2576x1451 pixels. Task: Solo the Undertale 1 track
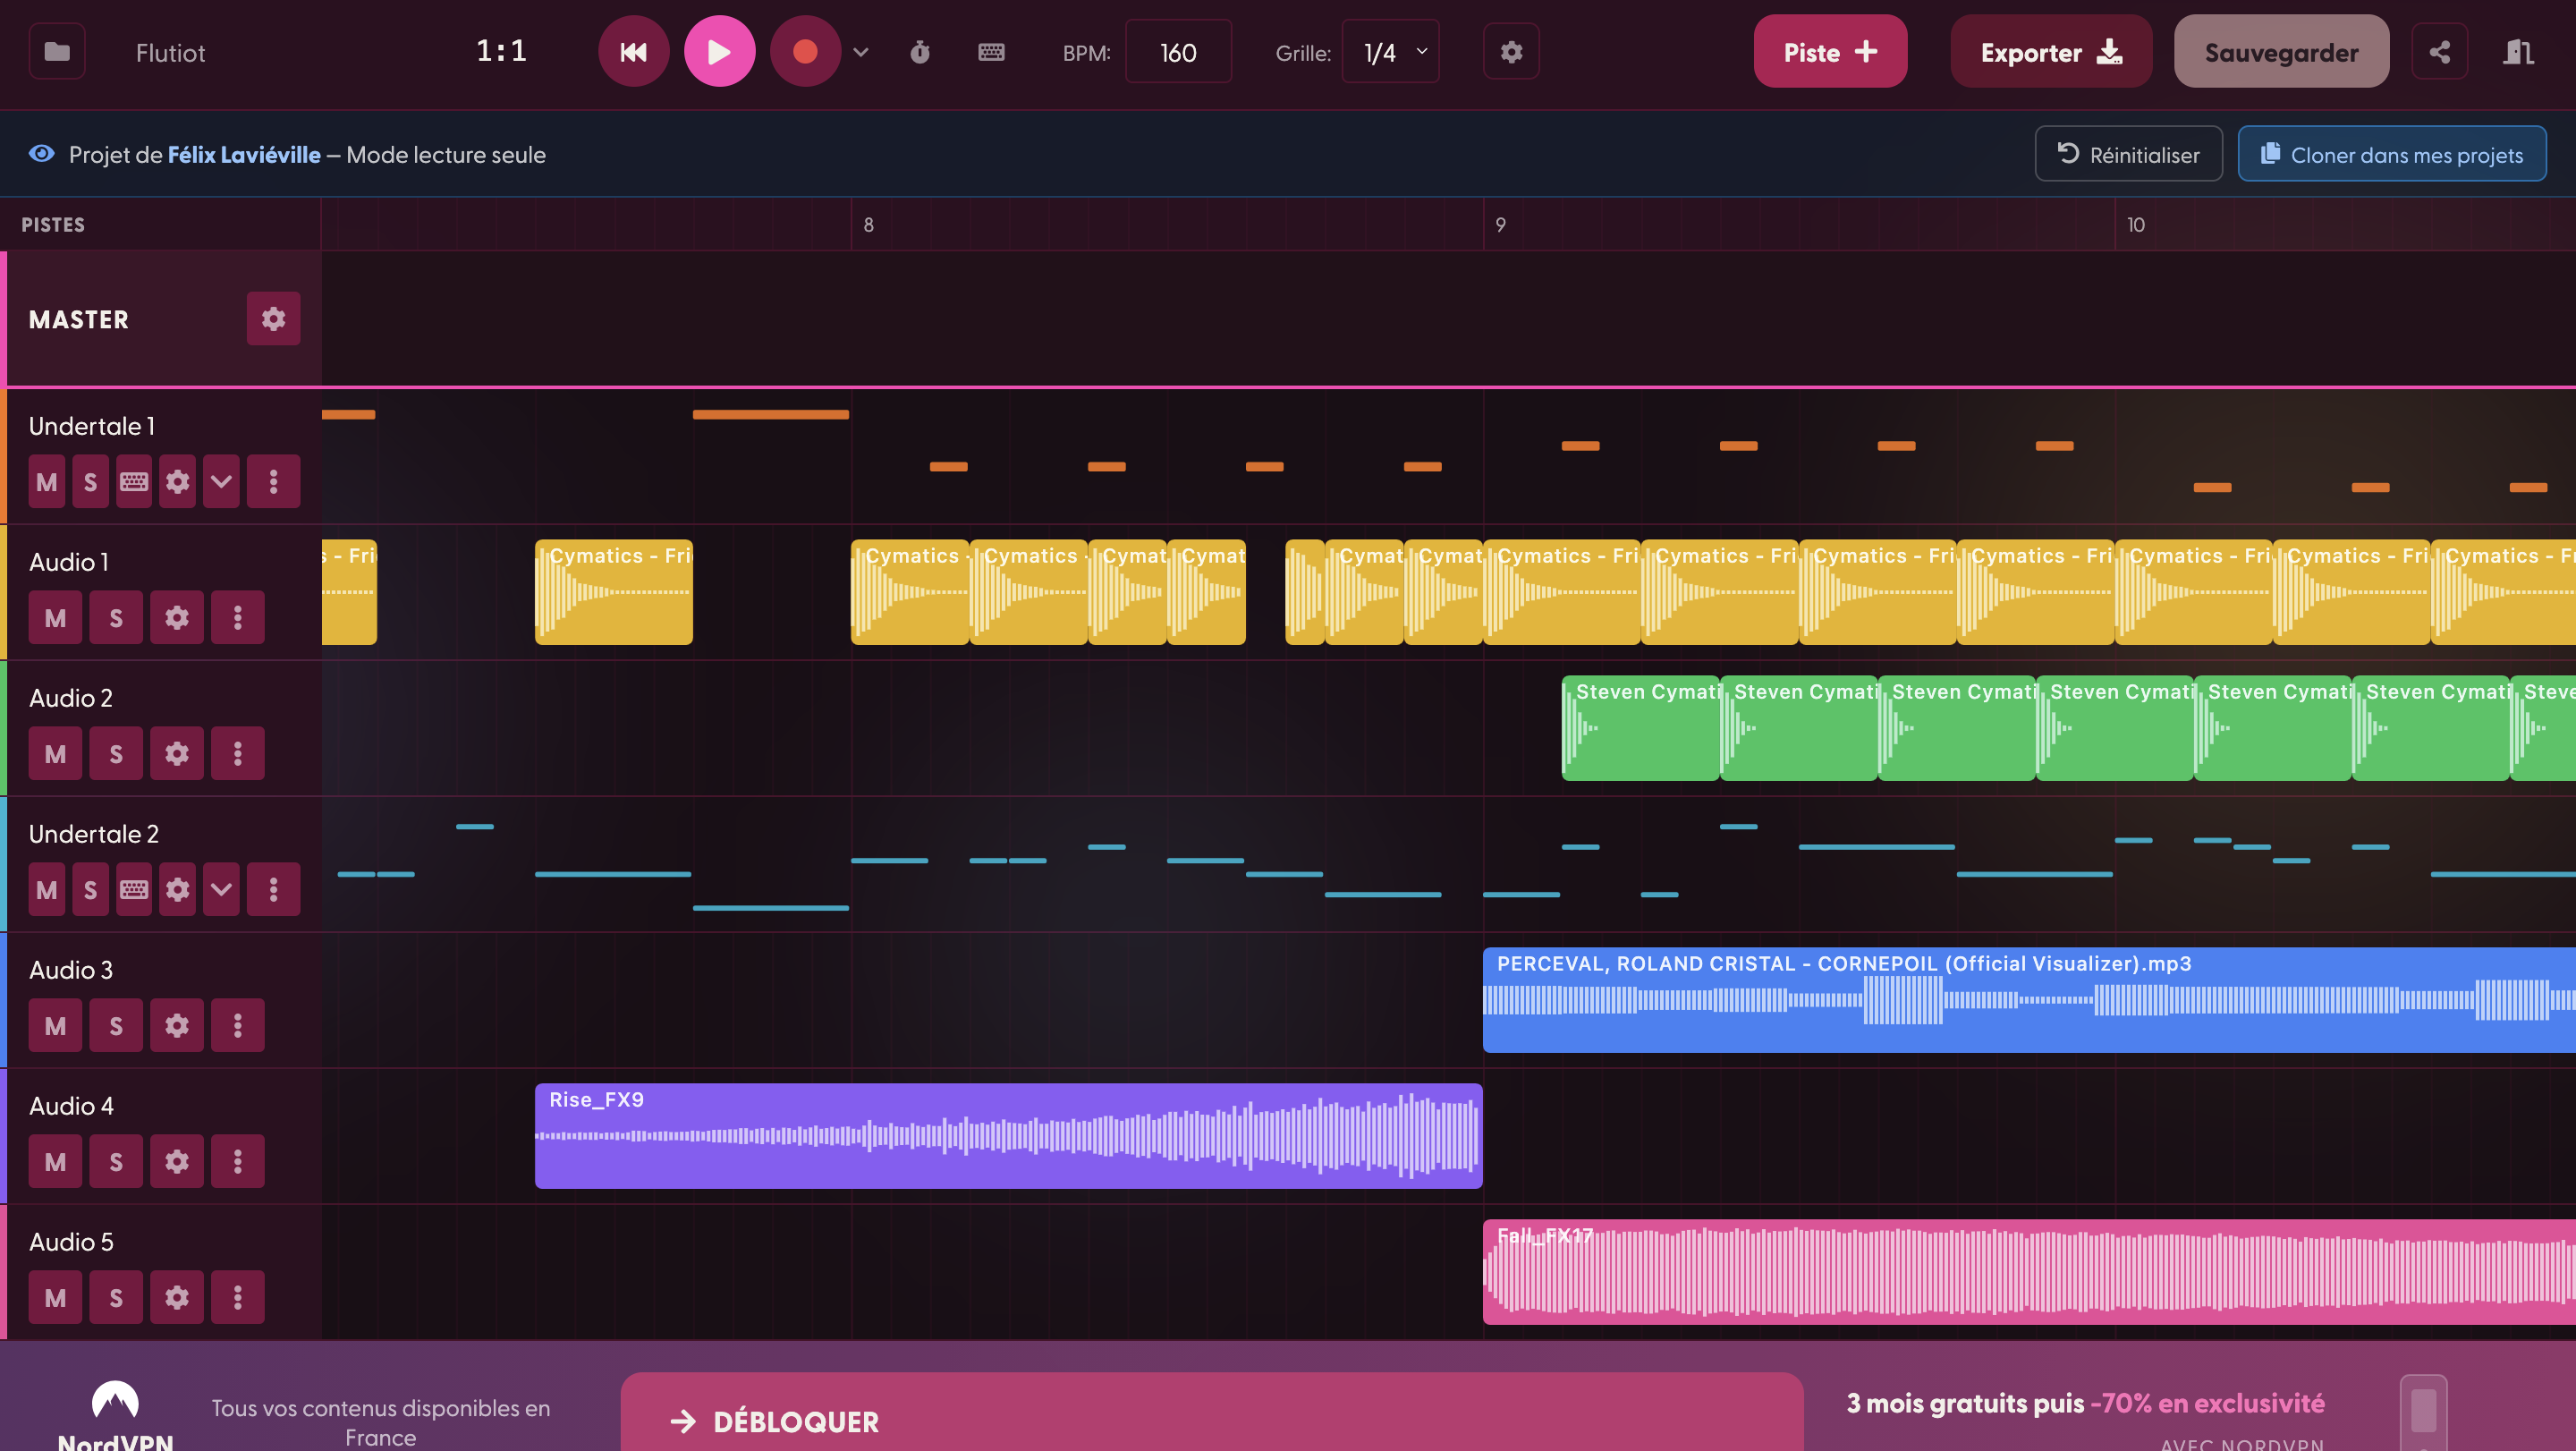90,482
